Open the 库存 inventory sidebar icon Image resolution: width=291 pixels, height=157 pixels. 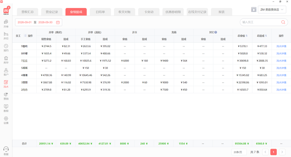coord(6,60)
